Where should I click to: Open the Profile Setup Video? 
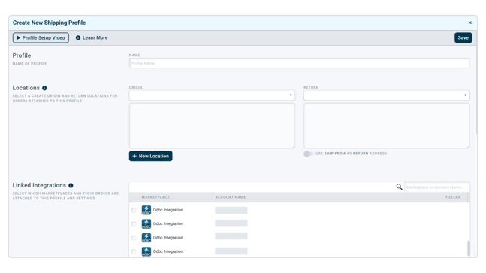click(x=41, y=37)
